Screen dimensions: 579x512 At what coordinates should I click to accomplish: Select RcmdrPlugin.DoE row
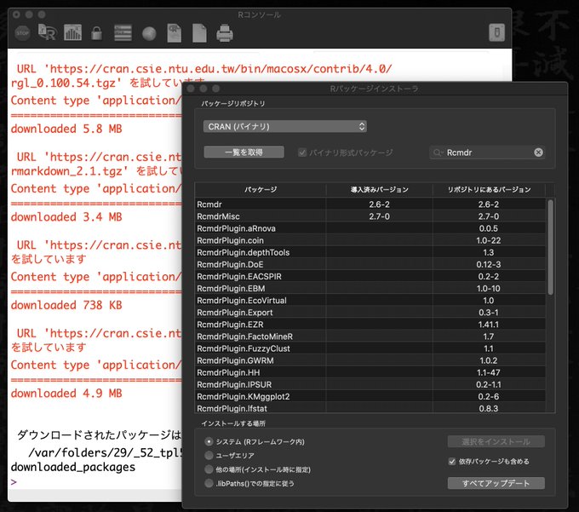click(370, 264)
